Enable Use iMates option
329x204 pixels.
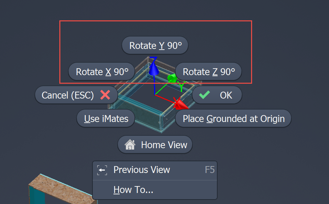click(x=106, y=119)
